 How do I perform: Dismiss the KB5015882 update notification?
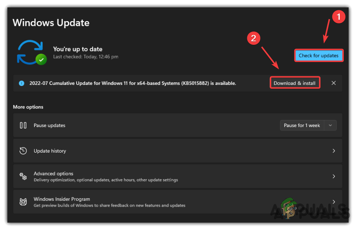coord(333,83)
